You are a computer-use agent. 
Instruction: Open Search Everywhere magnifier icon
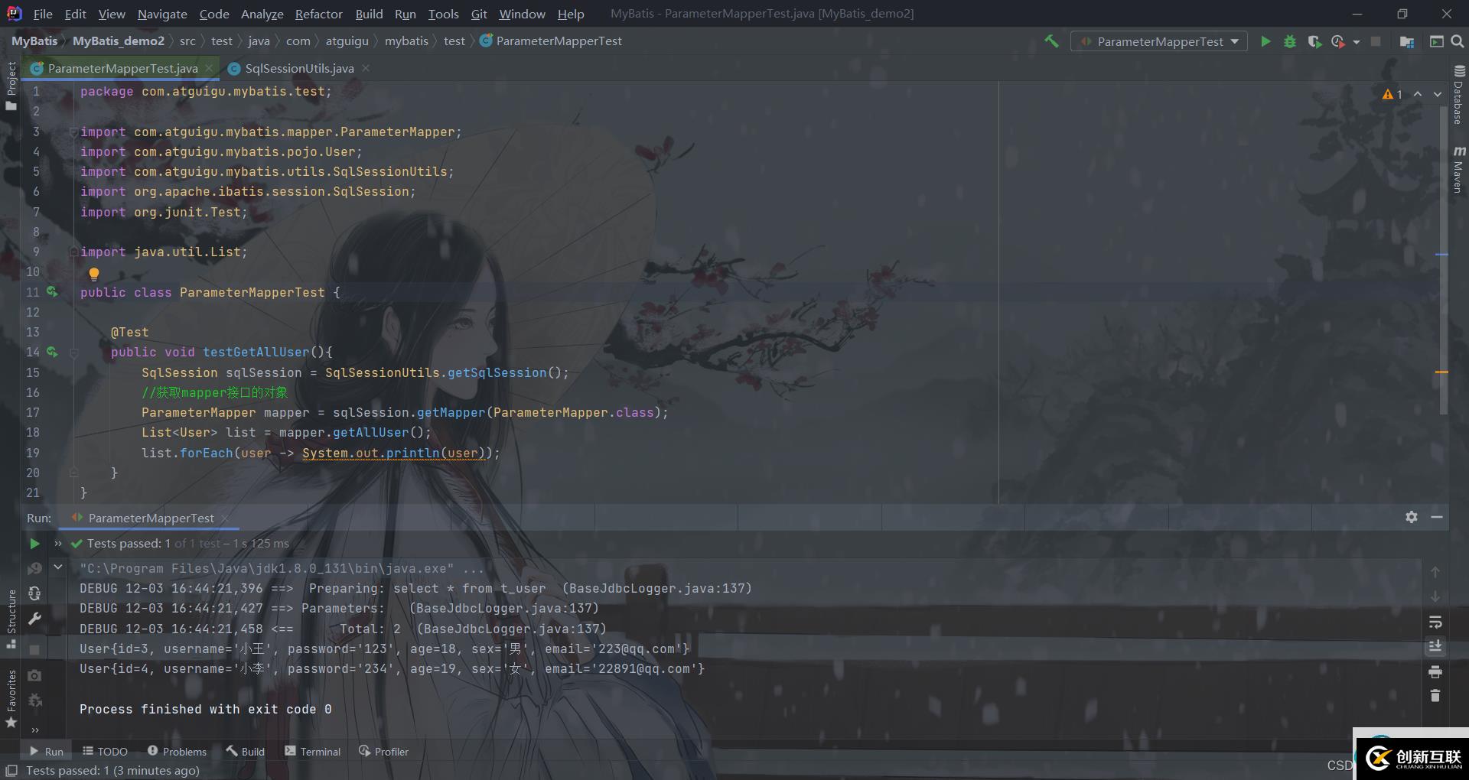(x=1458, y=41)
